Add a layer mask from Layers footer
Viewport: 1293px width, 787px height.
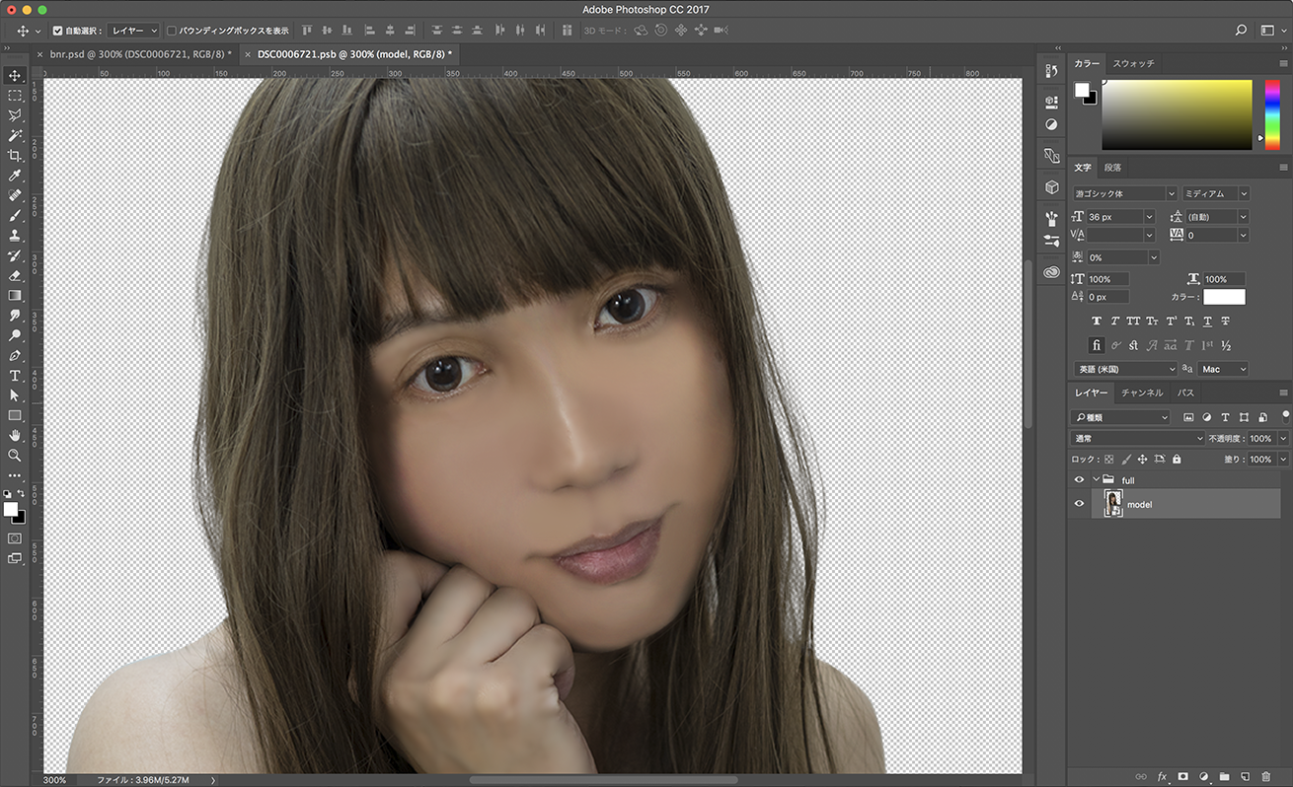click(1182, 777)
